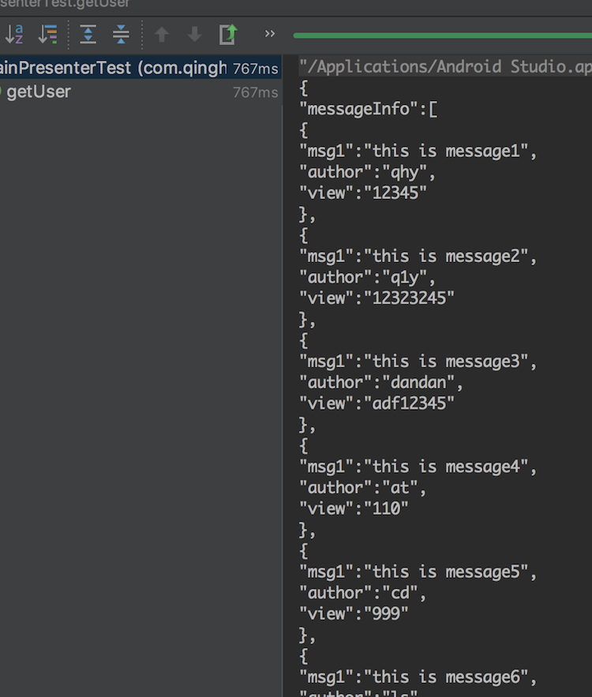Click the author "dandan" output line
This screenshot has width=592, height=697.
(x=381, y=383)
